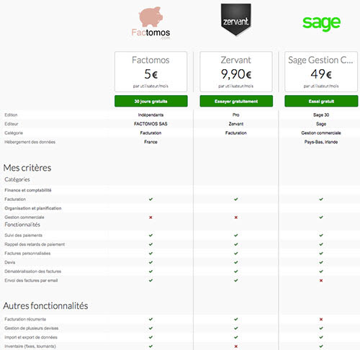Open the Zervant 9,90€ pricing card
Image resolution: width=360 pixels, height=350 pixels.
pos(236,71)
